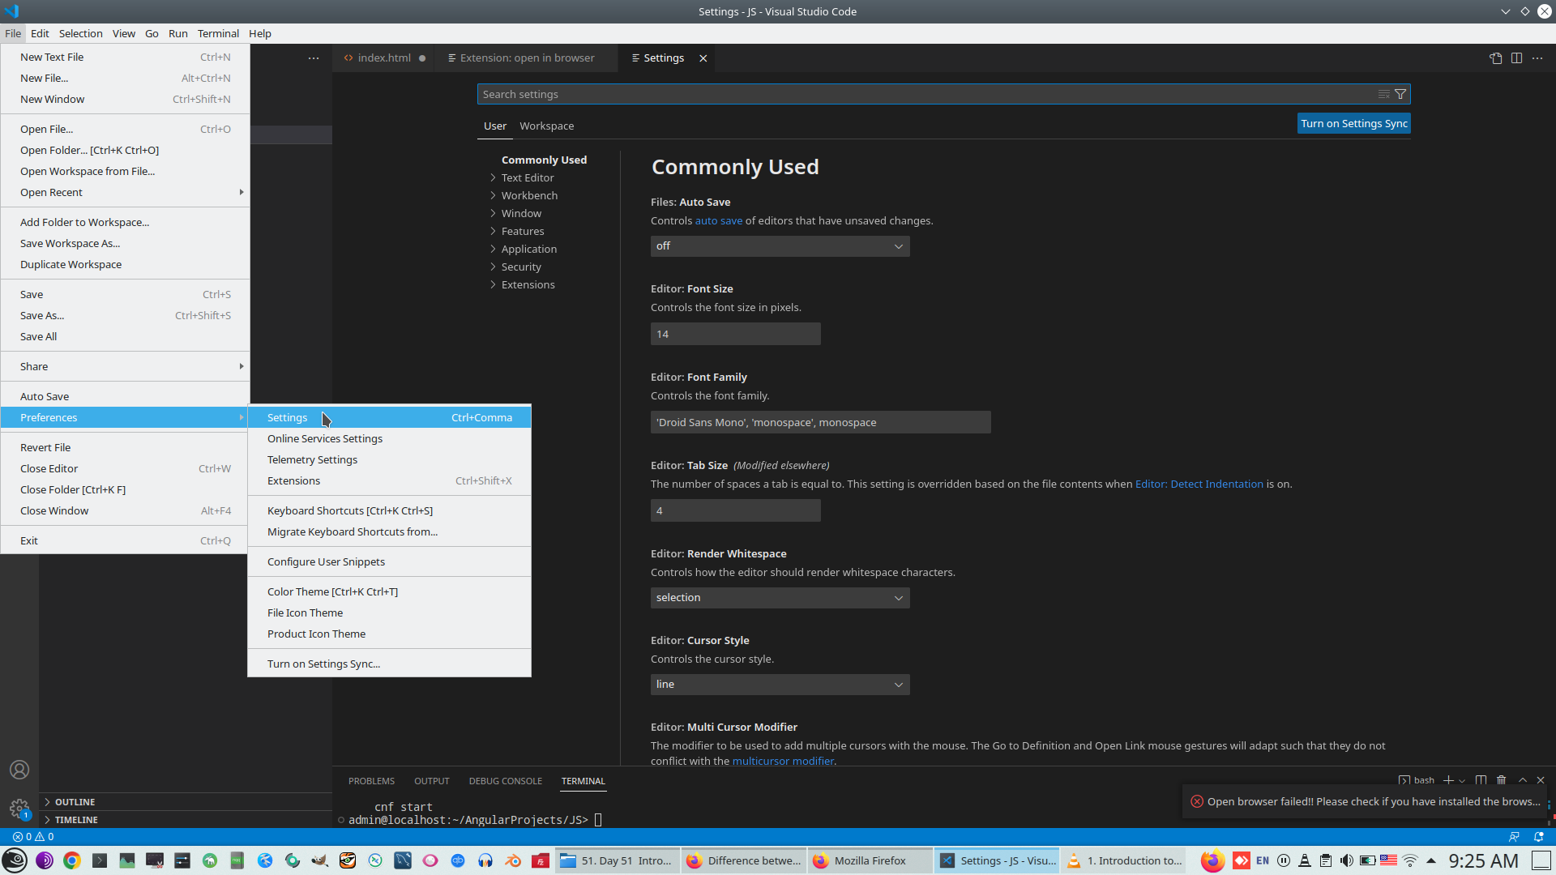Screen dimensions: 1556x875
Task: Open the Render Whitespace dropdown
Action: pos(780,598)
